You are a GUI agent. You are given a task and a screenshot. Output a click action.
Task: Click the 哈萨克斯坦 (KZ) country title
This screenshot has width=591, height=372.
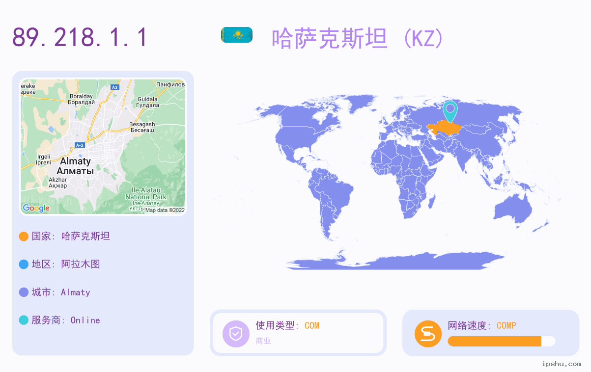pos(358,38)
